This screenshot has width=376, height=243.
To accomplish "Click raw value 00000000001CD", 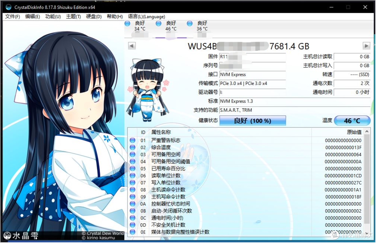I will click(x=343, y=176).
